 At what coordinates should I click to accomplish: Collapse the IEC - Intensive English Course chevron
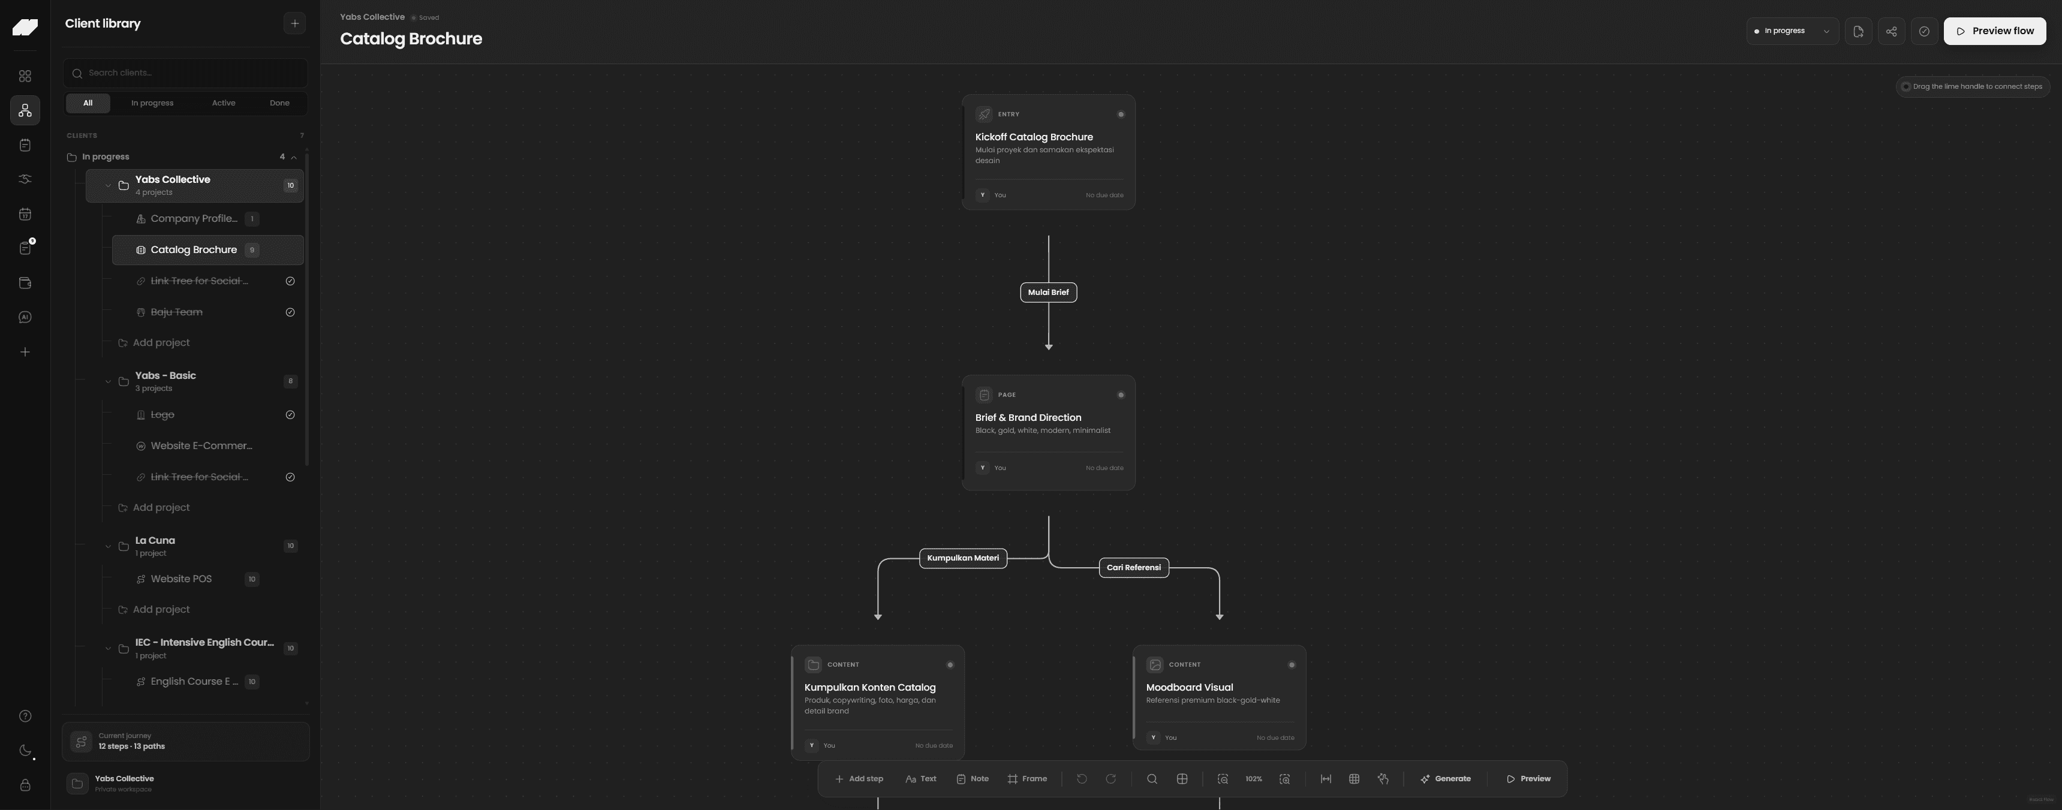pyautogui.click(x=108, y=648)
